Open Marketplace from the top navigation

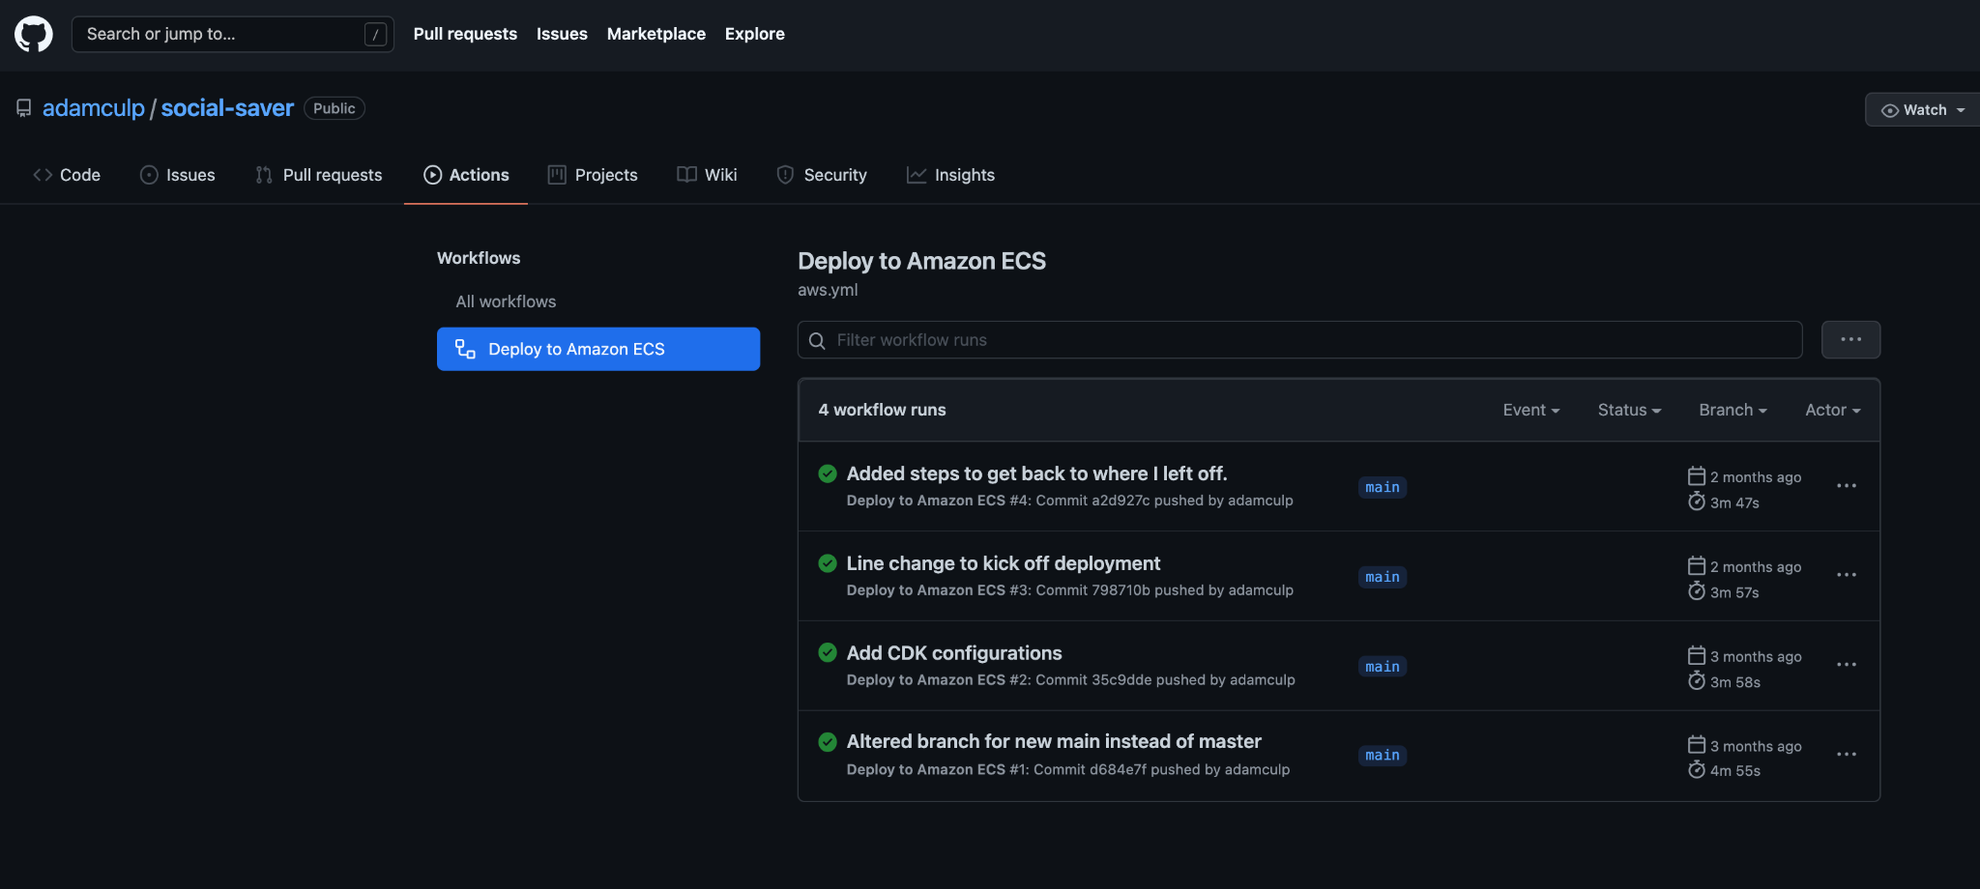656,34
